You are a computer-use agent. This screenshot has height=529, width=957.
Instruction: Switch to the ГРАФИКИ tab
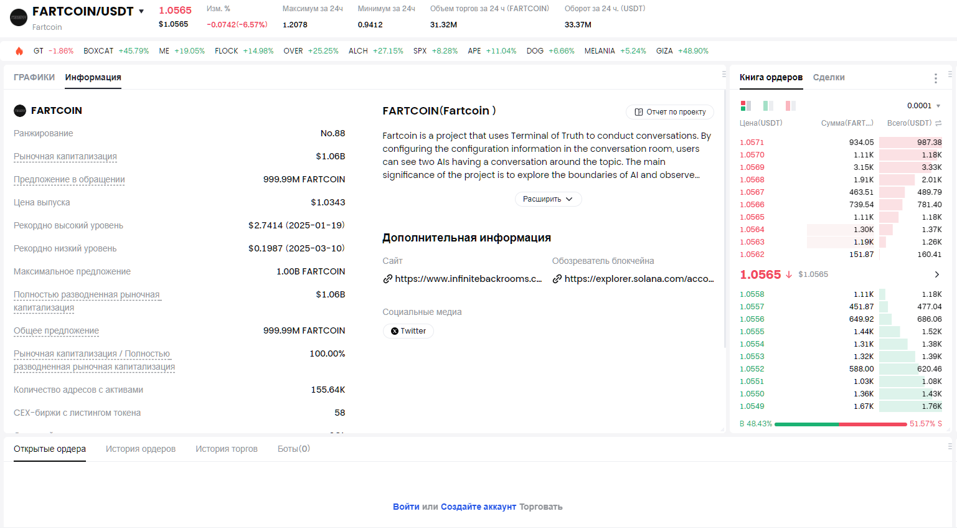[x=34, y=77]
